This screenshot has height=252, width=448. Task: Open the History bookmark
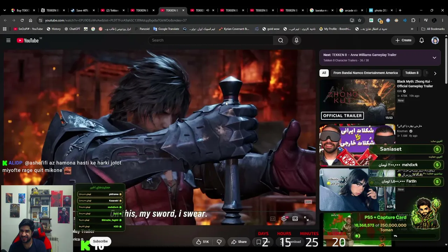click(54, 29)
